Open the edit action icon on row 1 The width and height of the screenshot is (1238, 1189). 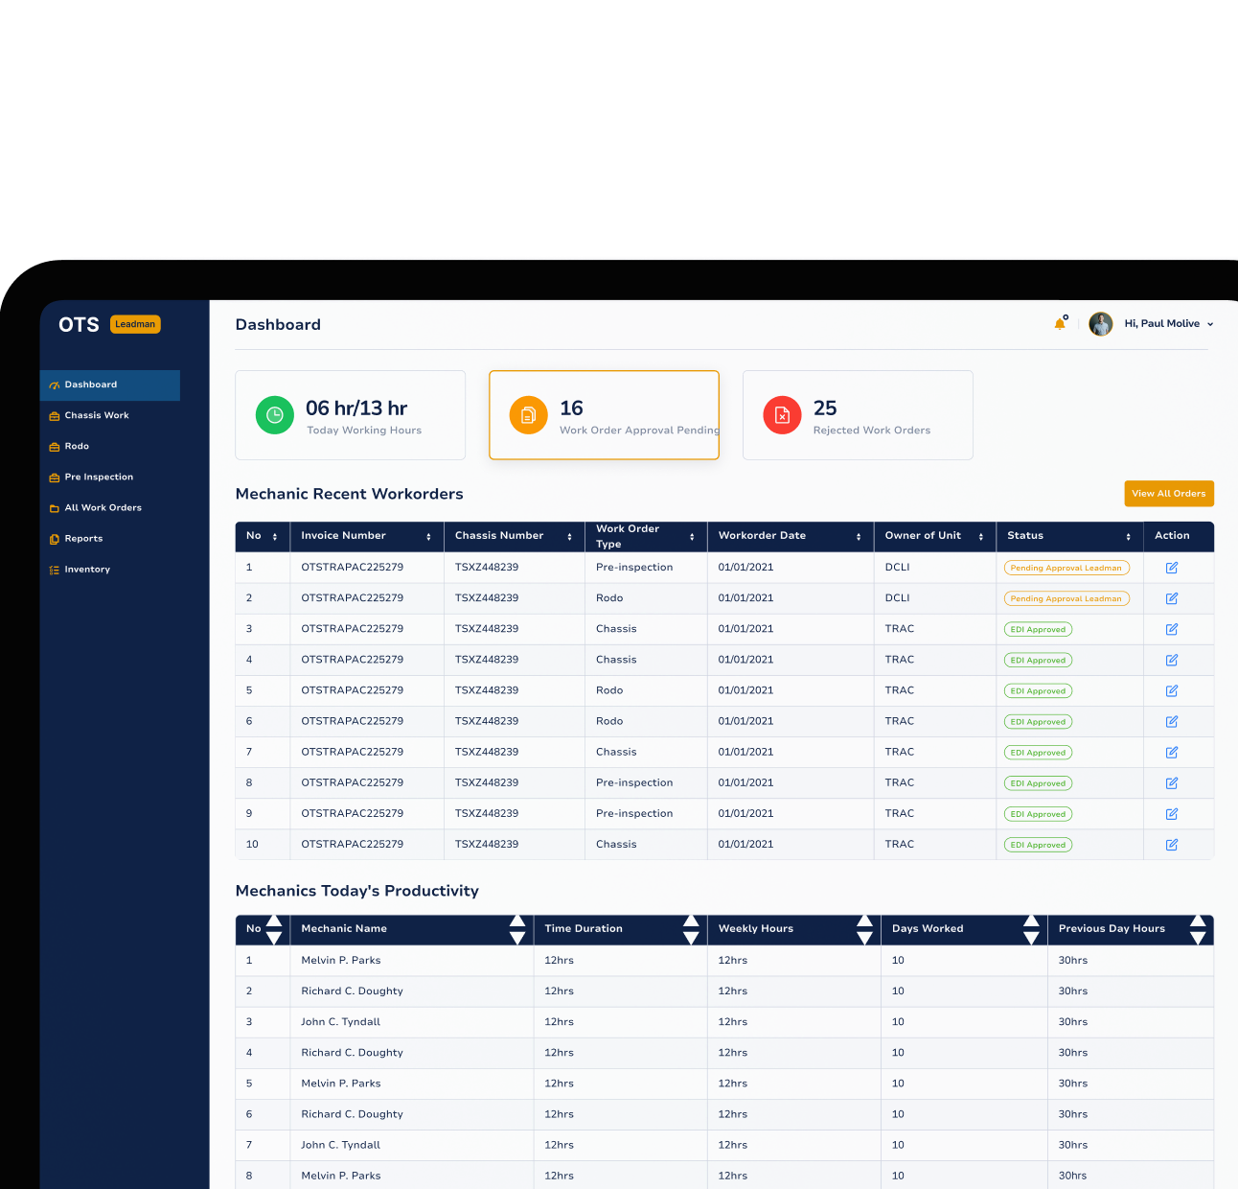point(1171,568)
